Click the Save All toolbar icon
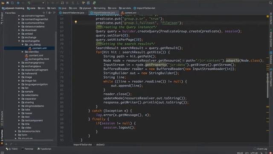 (x=8, y=3)
